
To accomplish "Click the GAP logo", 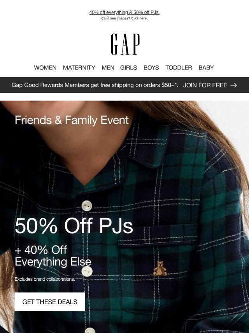I will point(125,44).
